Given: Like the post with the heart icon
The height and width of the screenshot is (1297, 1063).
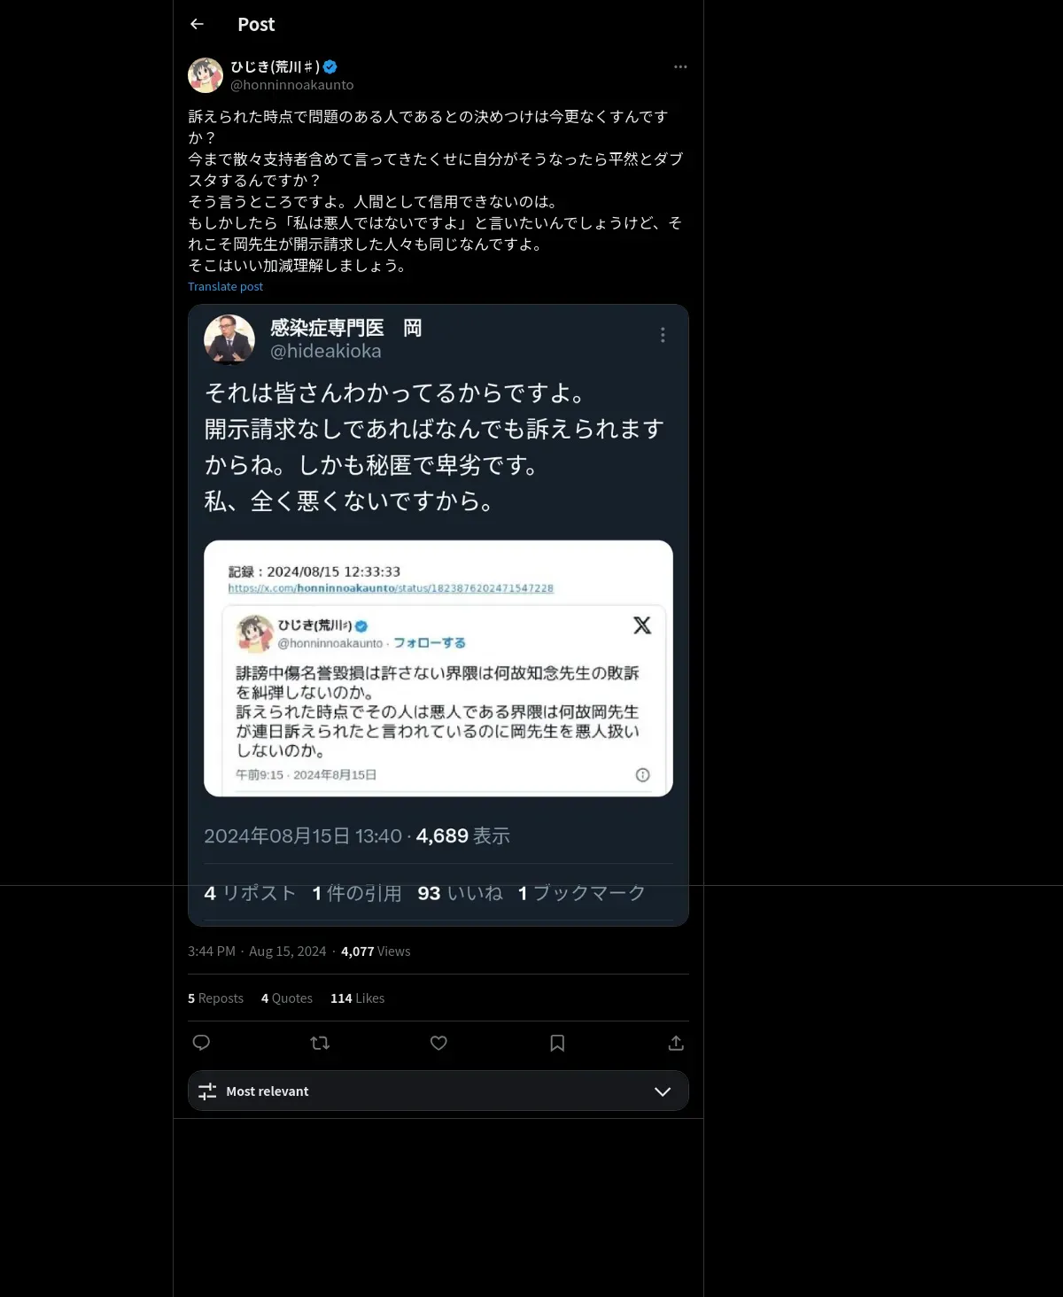Looking at the screenshot, I should tap(438, 1043).
